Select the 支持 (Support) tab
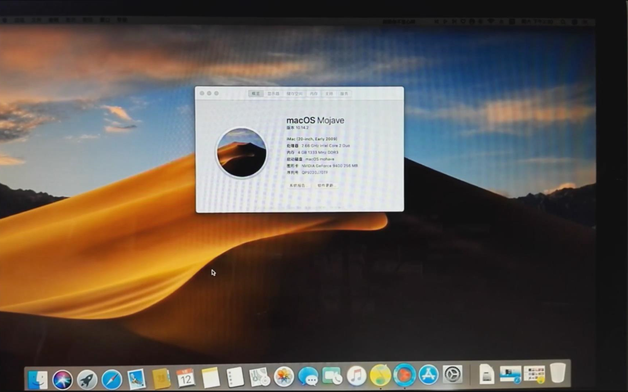 tap(328, 94)
